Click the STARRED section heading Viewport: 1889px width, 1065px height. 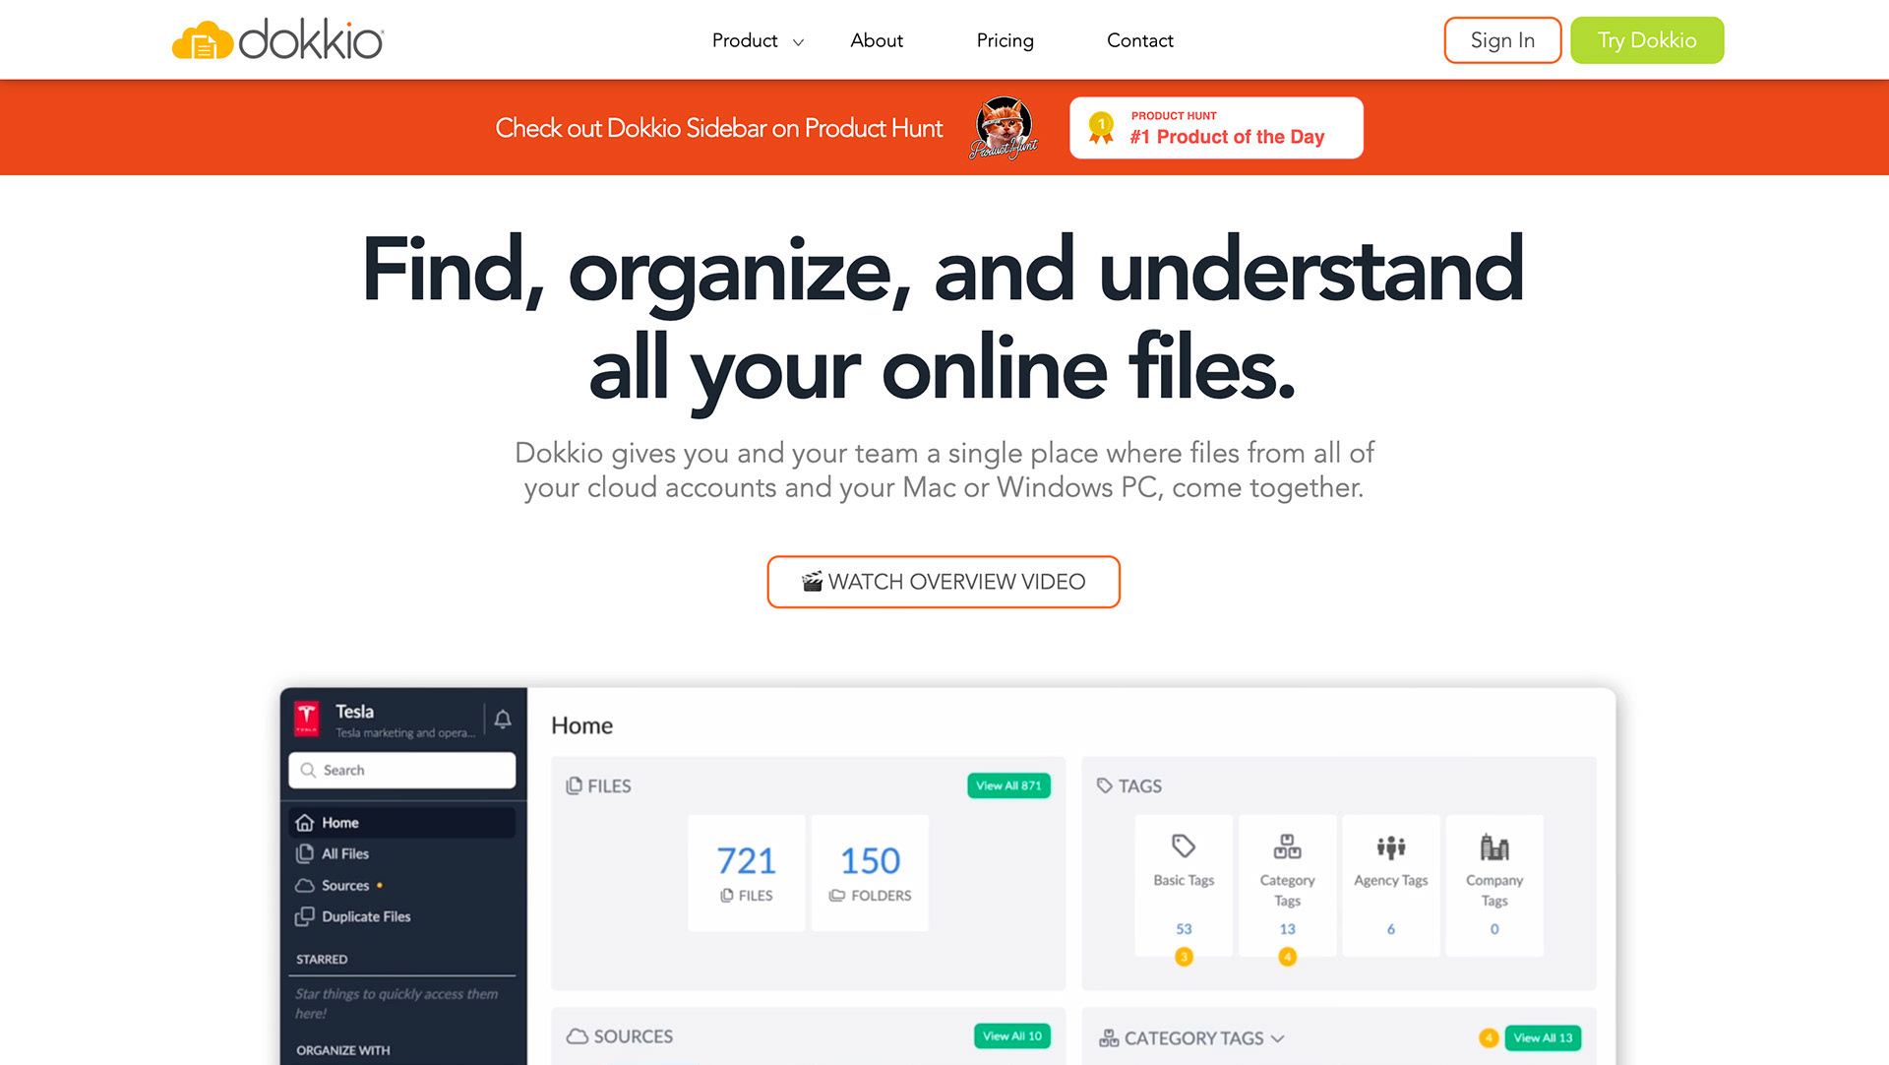point(322,959)
